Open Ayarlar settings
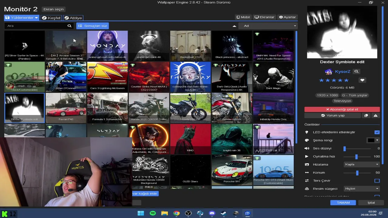The width and height of the screenshot is (388, 218). click(287, 17)
